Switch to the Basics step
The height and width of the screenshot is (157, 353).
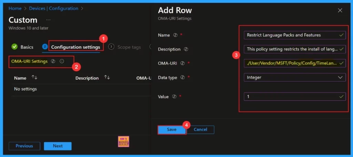tap(22, 47)
